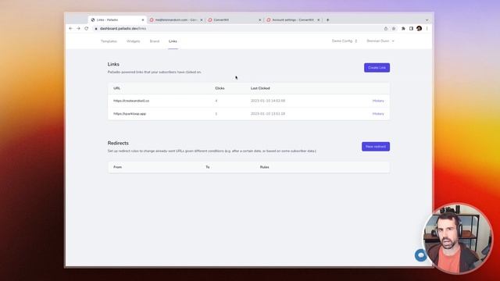Open the extensions puzzle icon

[403, 29]
